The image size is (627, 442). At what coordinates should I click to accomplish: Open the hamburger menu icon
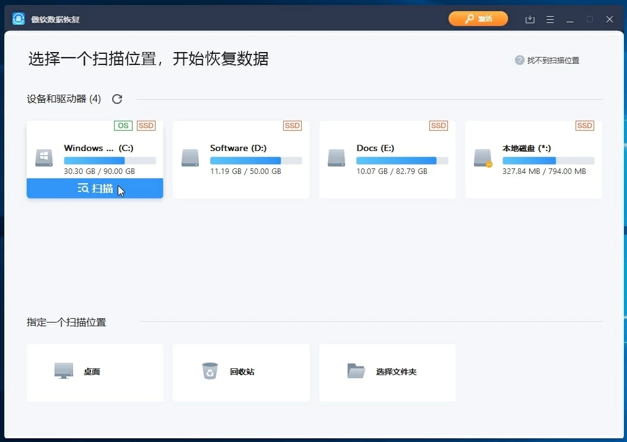(x=550, y=19)
